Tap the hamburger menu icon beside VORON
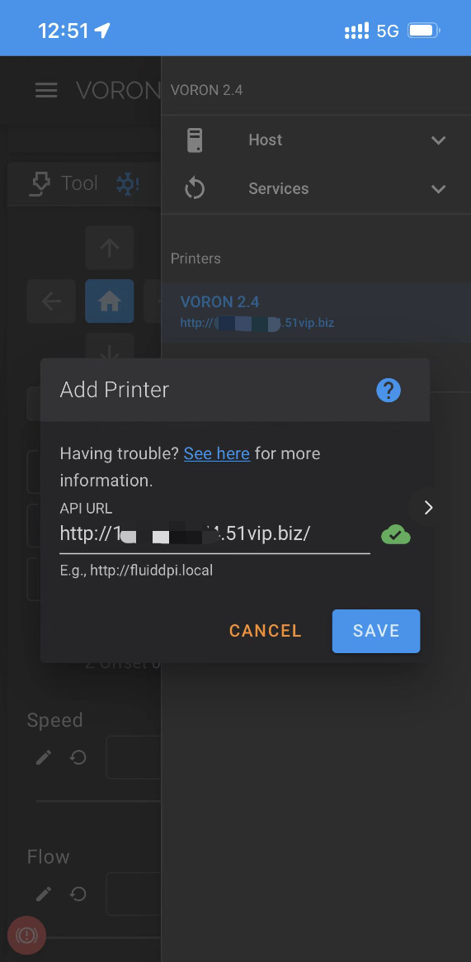Screen dimensions: 471x962 [x=46, y=90]
